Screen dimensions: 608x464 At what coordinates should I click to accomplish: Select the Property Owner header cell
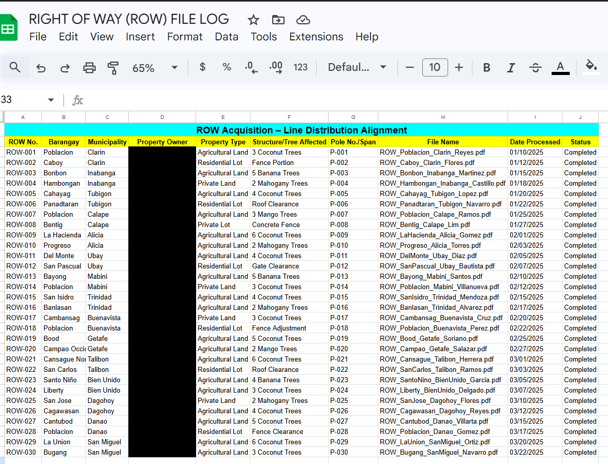[x=162, y=142]
